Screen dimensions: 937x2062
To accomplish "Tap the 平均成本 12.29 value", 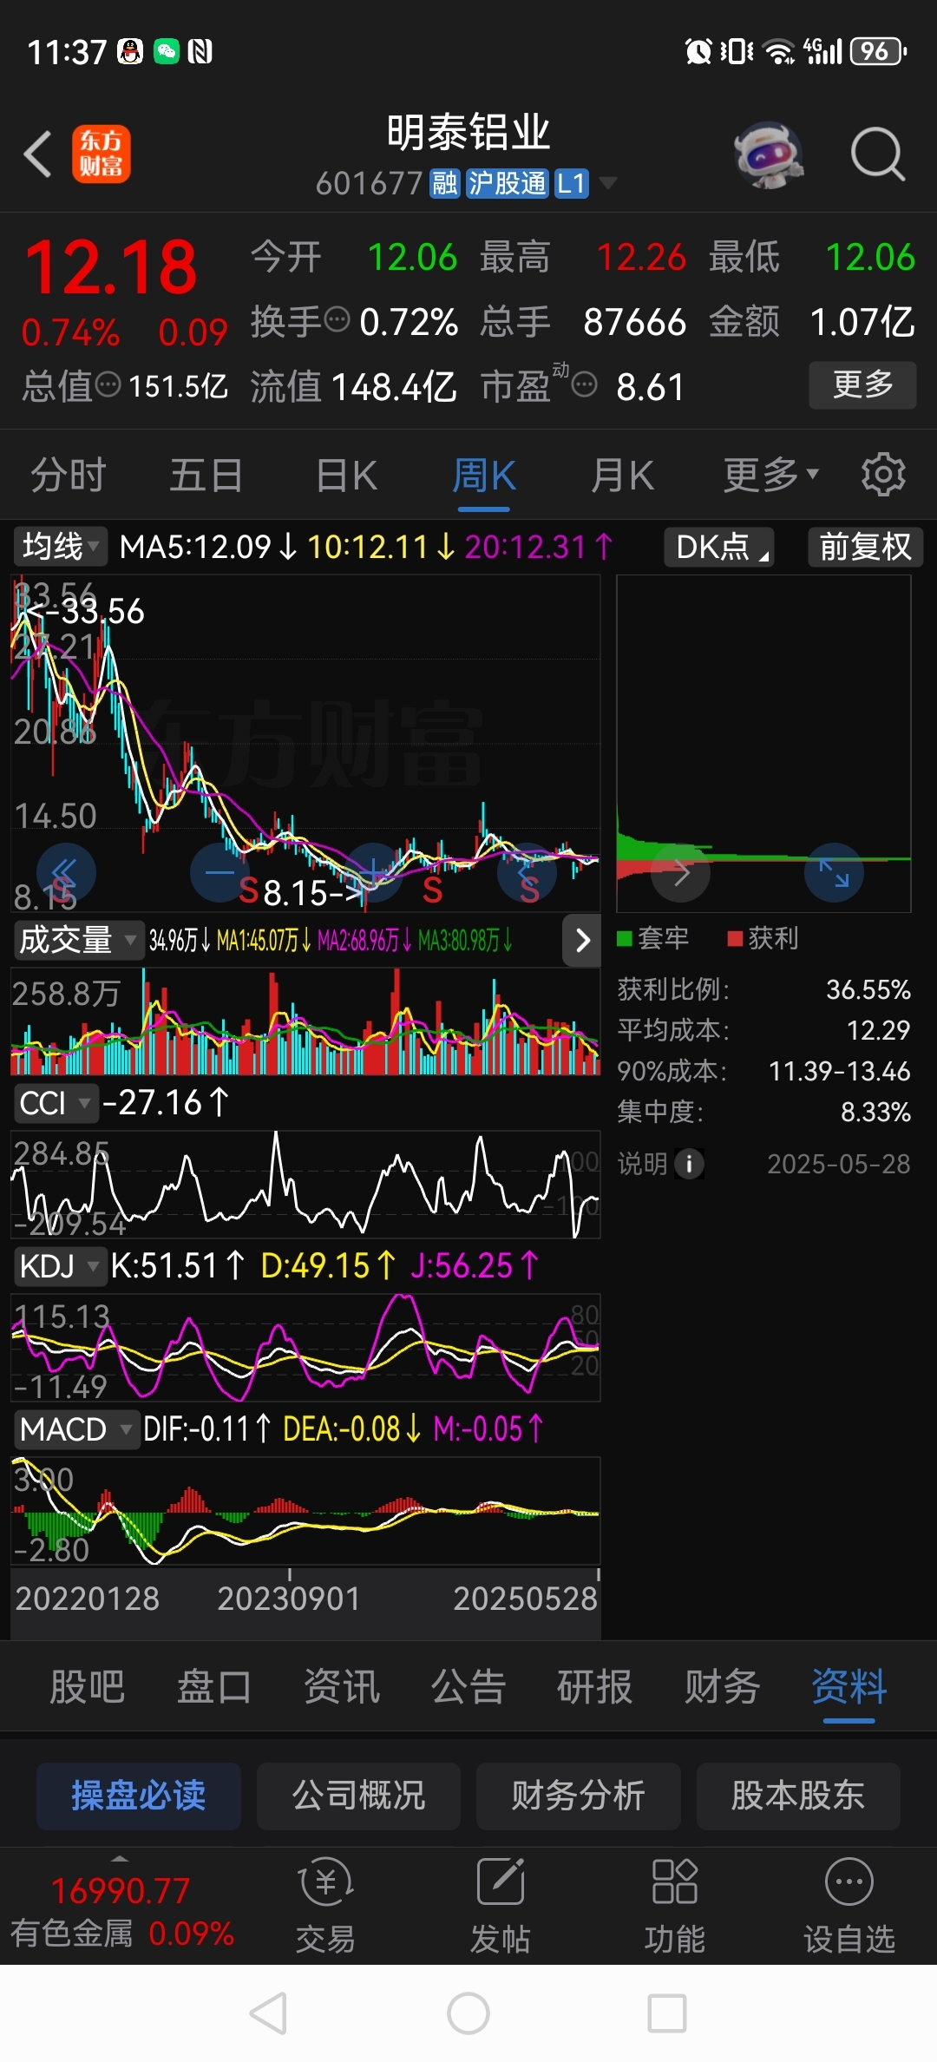I will [x=878, y=1030].
